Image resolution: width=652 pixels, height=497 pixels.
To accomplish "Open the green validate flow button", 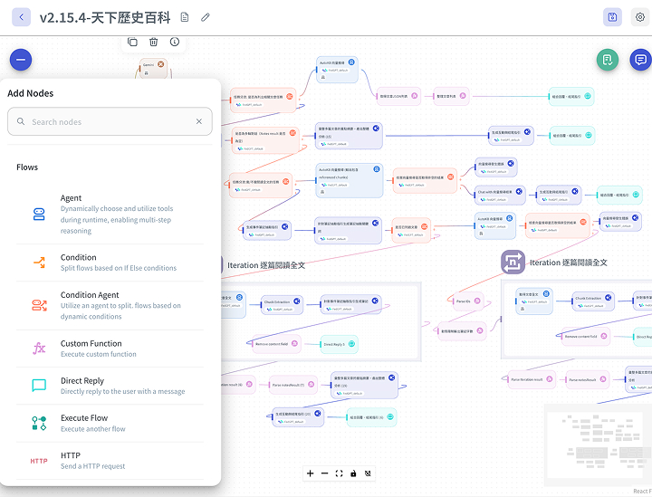I will point(608,60).
